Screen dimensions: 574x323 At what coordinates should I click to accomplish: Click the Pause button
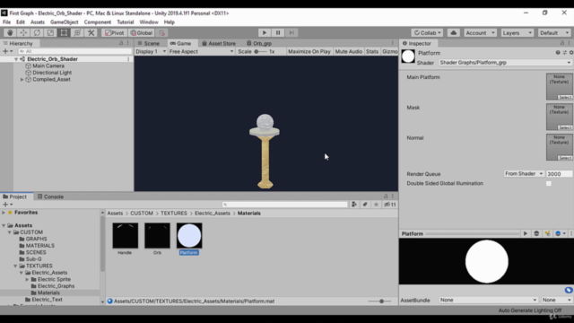278,33
